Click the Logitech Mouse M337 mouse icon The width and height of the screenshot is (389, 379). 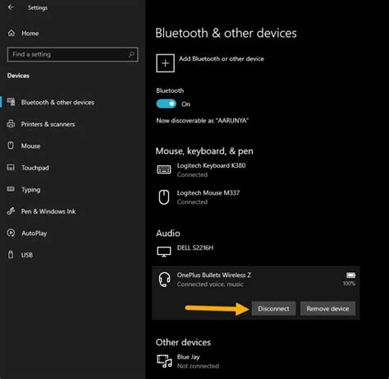[x=164, y=197]
